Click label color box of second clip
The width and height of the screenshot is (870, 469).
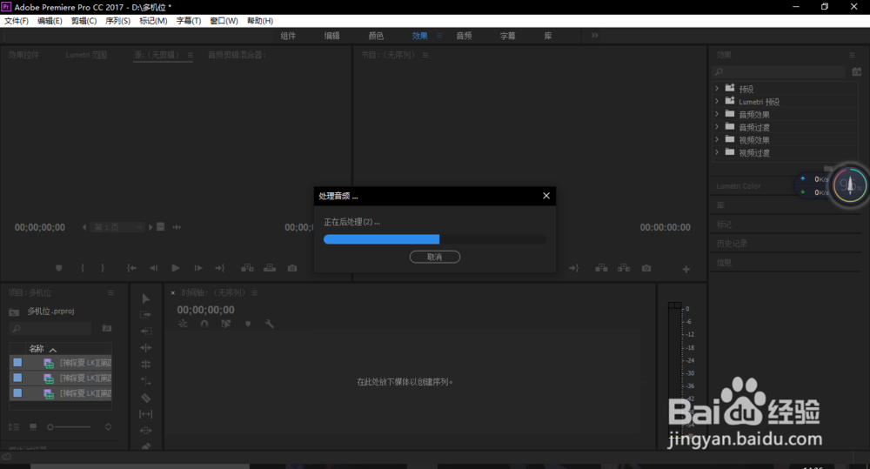click(x=17, y=378)
